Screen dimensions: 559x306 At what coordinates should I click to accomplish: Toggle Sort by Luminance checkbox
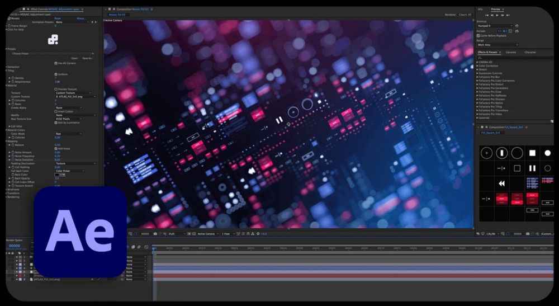click(56, 123)
